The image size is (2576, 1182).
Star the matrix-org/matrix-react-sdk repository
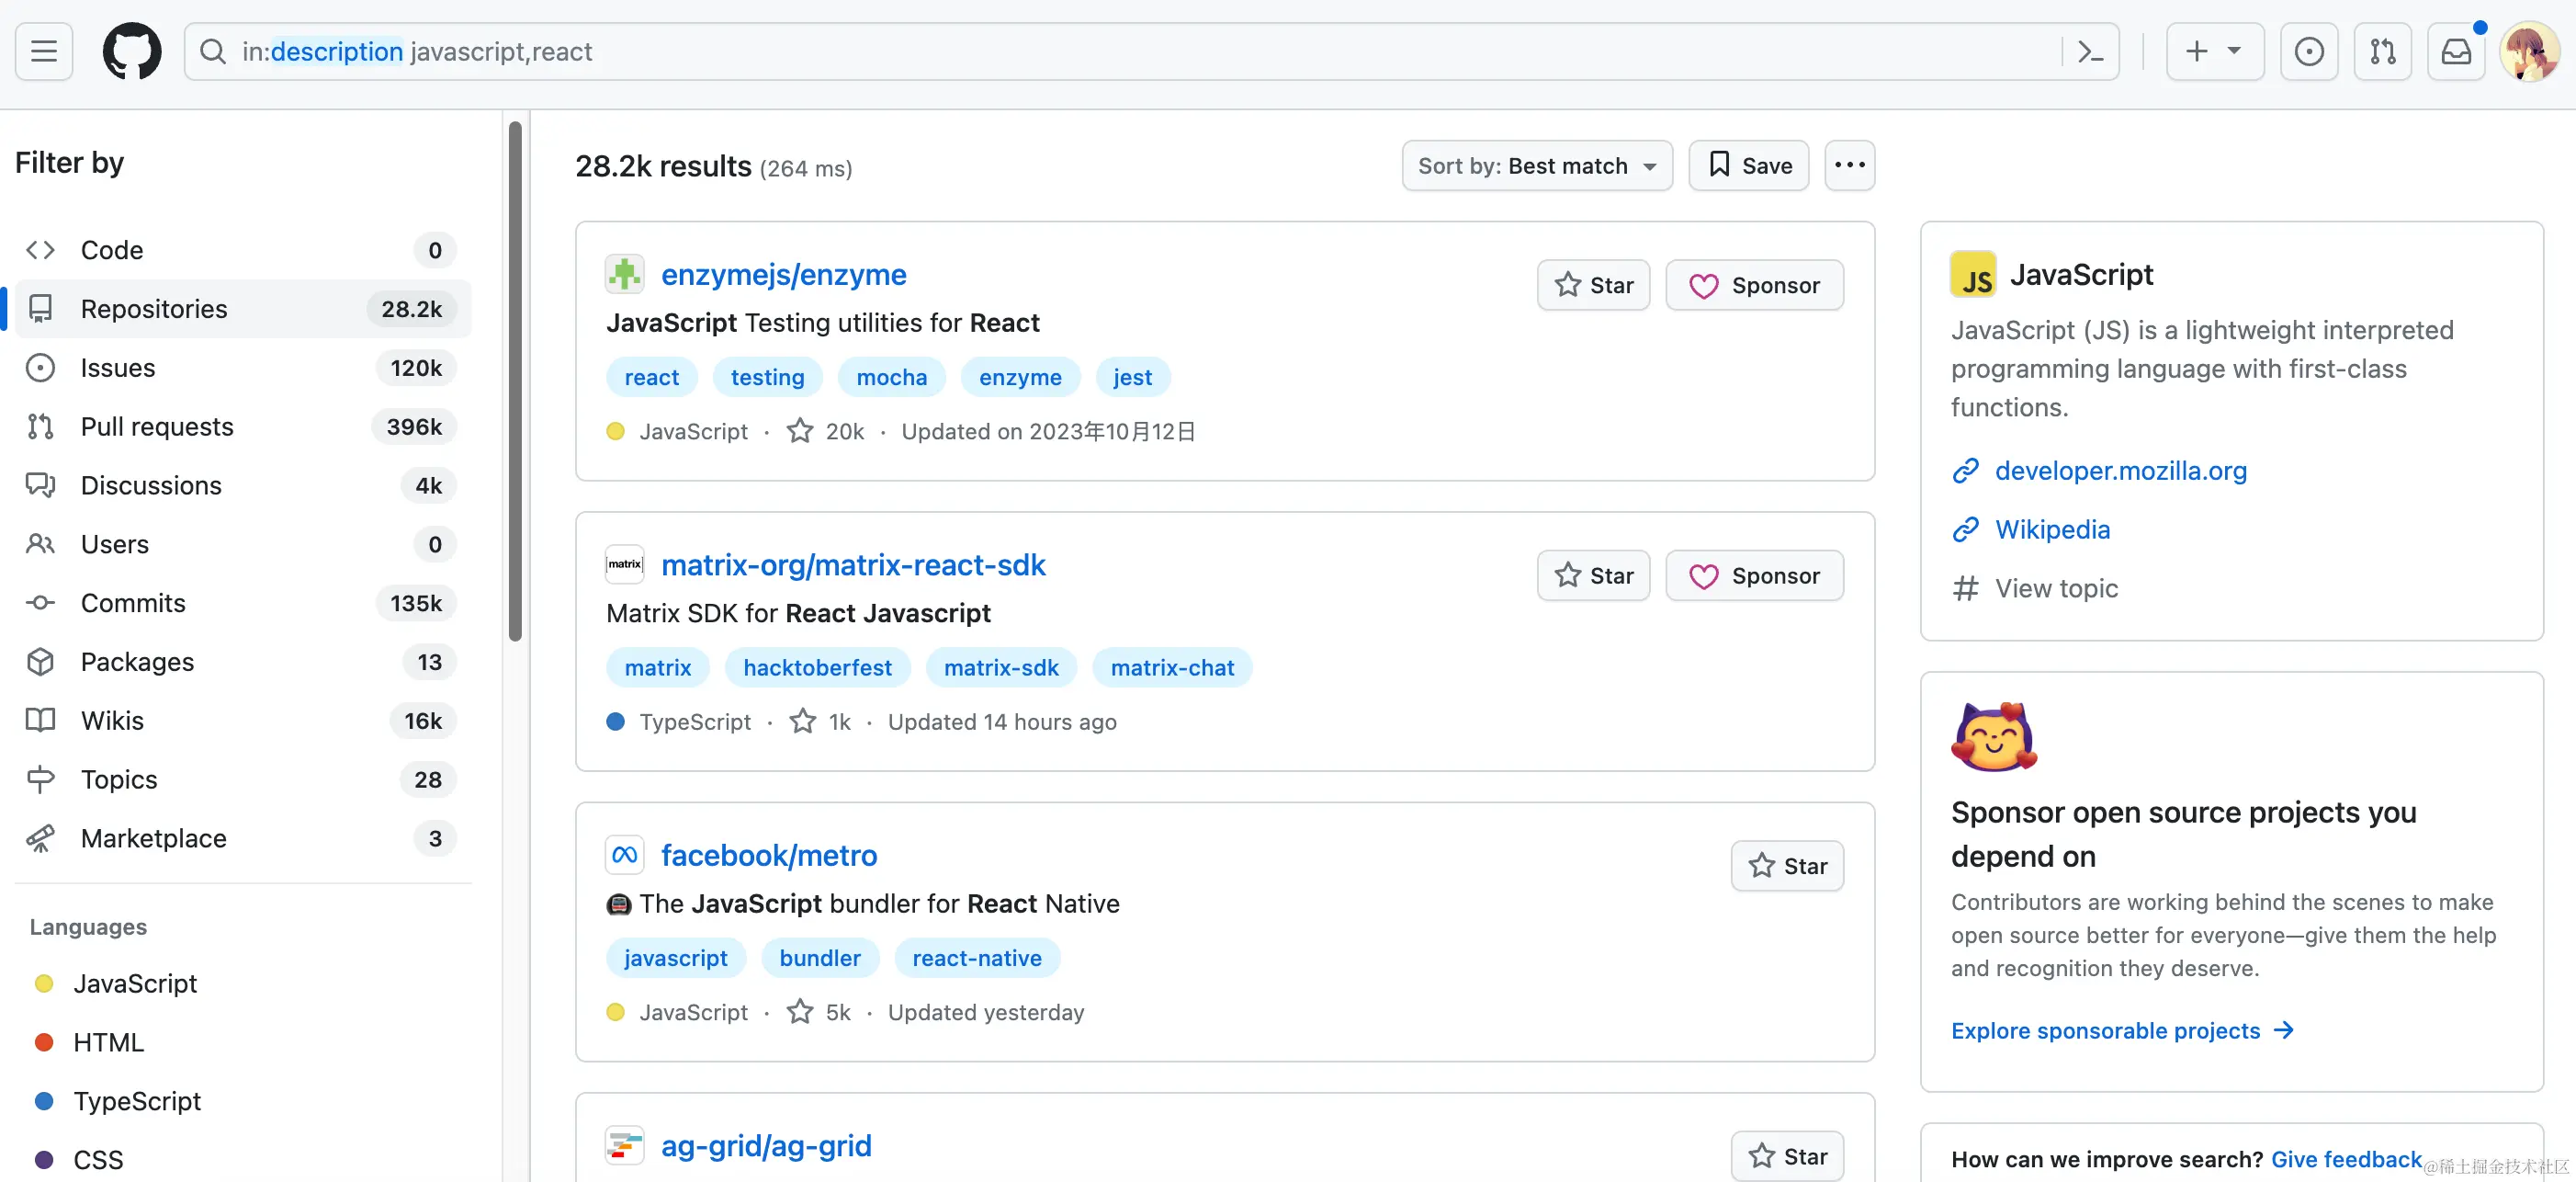[1593, 575]
